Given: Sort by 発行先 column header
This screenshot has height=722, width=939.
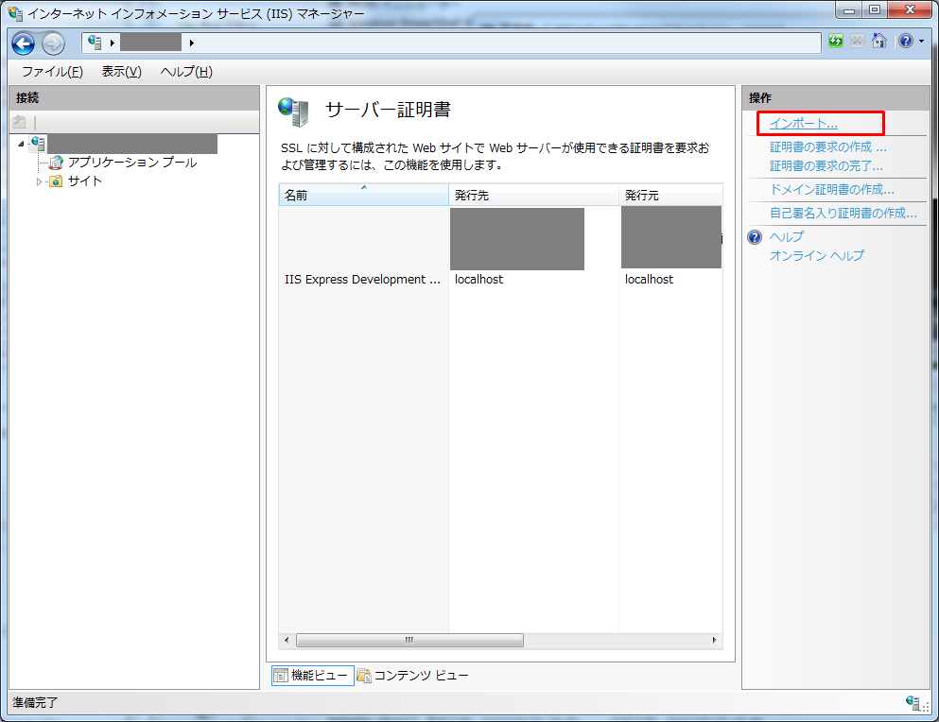Looking at the screenshot, I should click(533, 196).
